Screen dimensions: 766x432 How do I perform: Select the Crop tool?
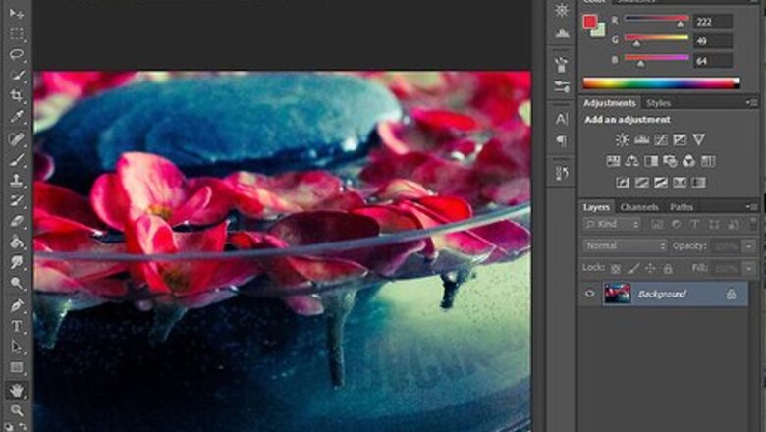[17, 96]
